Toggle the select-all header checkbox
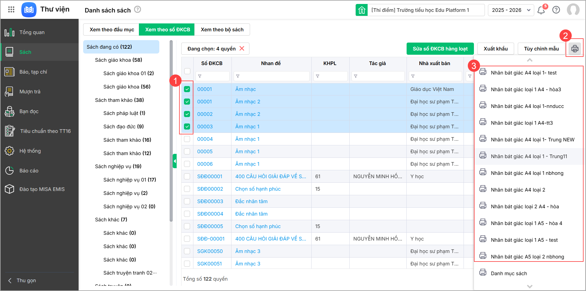The image size is (586, 291). point(187,71)
